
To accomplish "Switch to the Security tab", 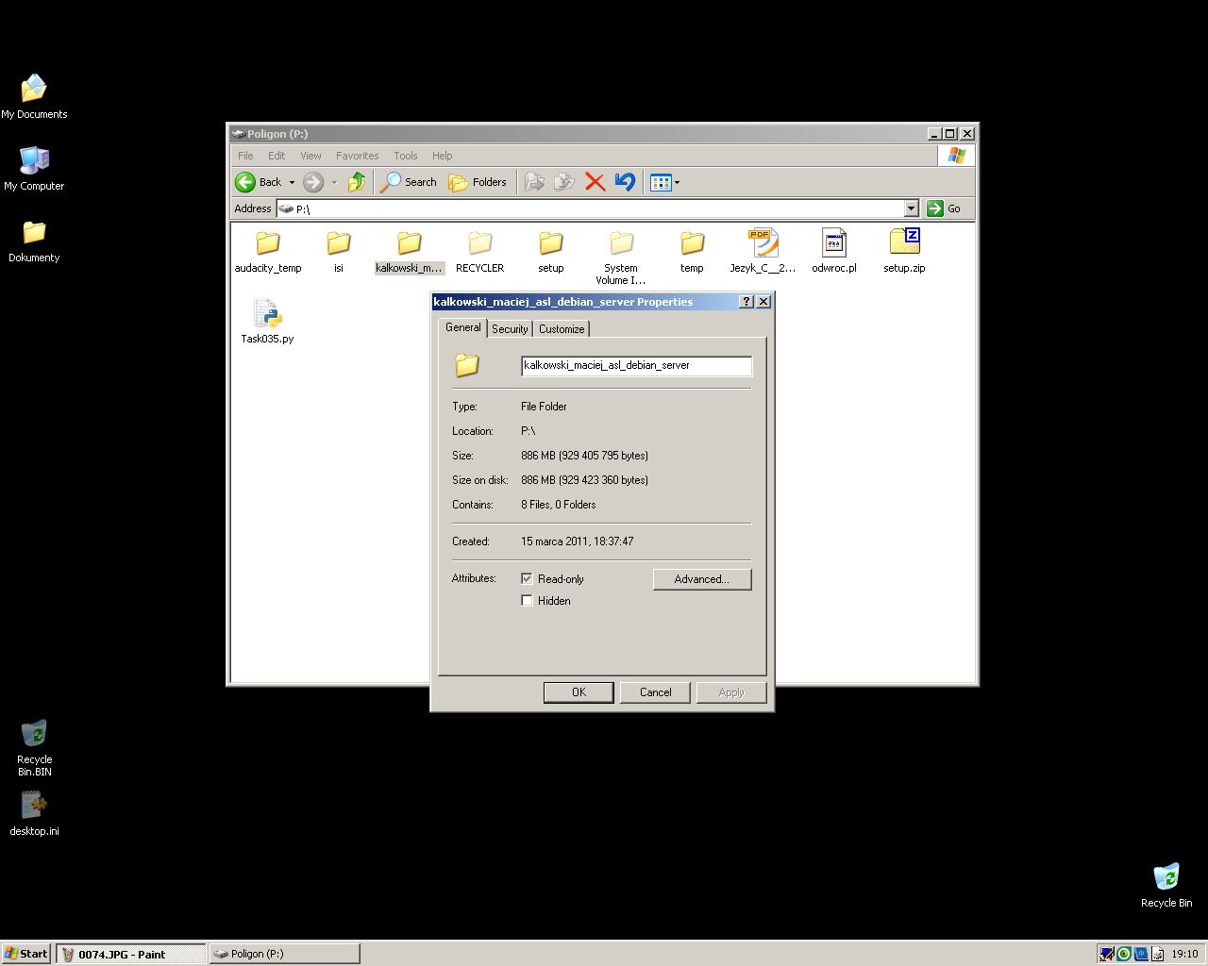I will [510, 328].
